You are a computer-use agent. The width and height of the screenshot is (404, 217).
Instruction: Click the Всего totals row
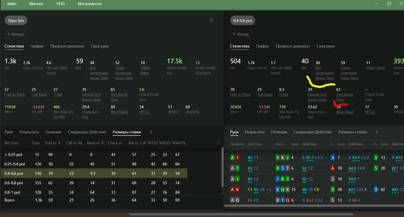(x=94, y=200)
